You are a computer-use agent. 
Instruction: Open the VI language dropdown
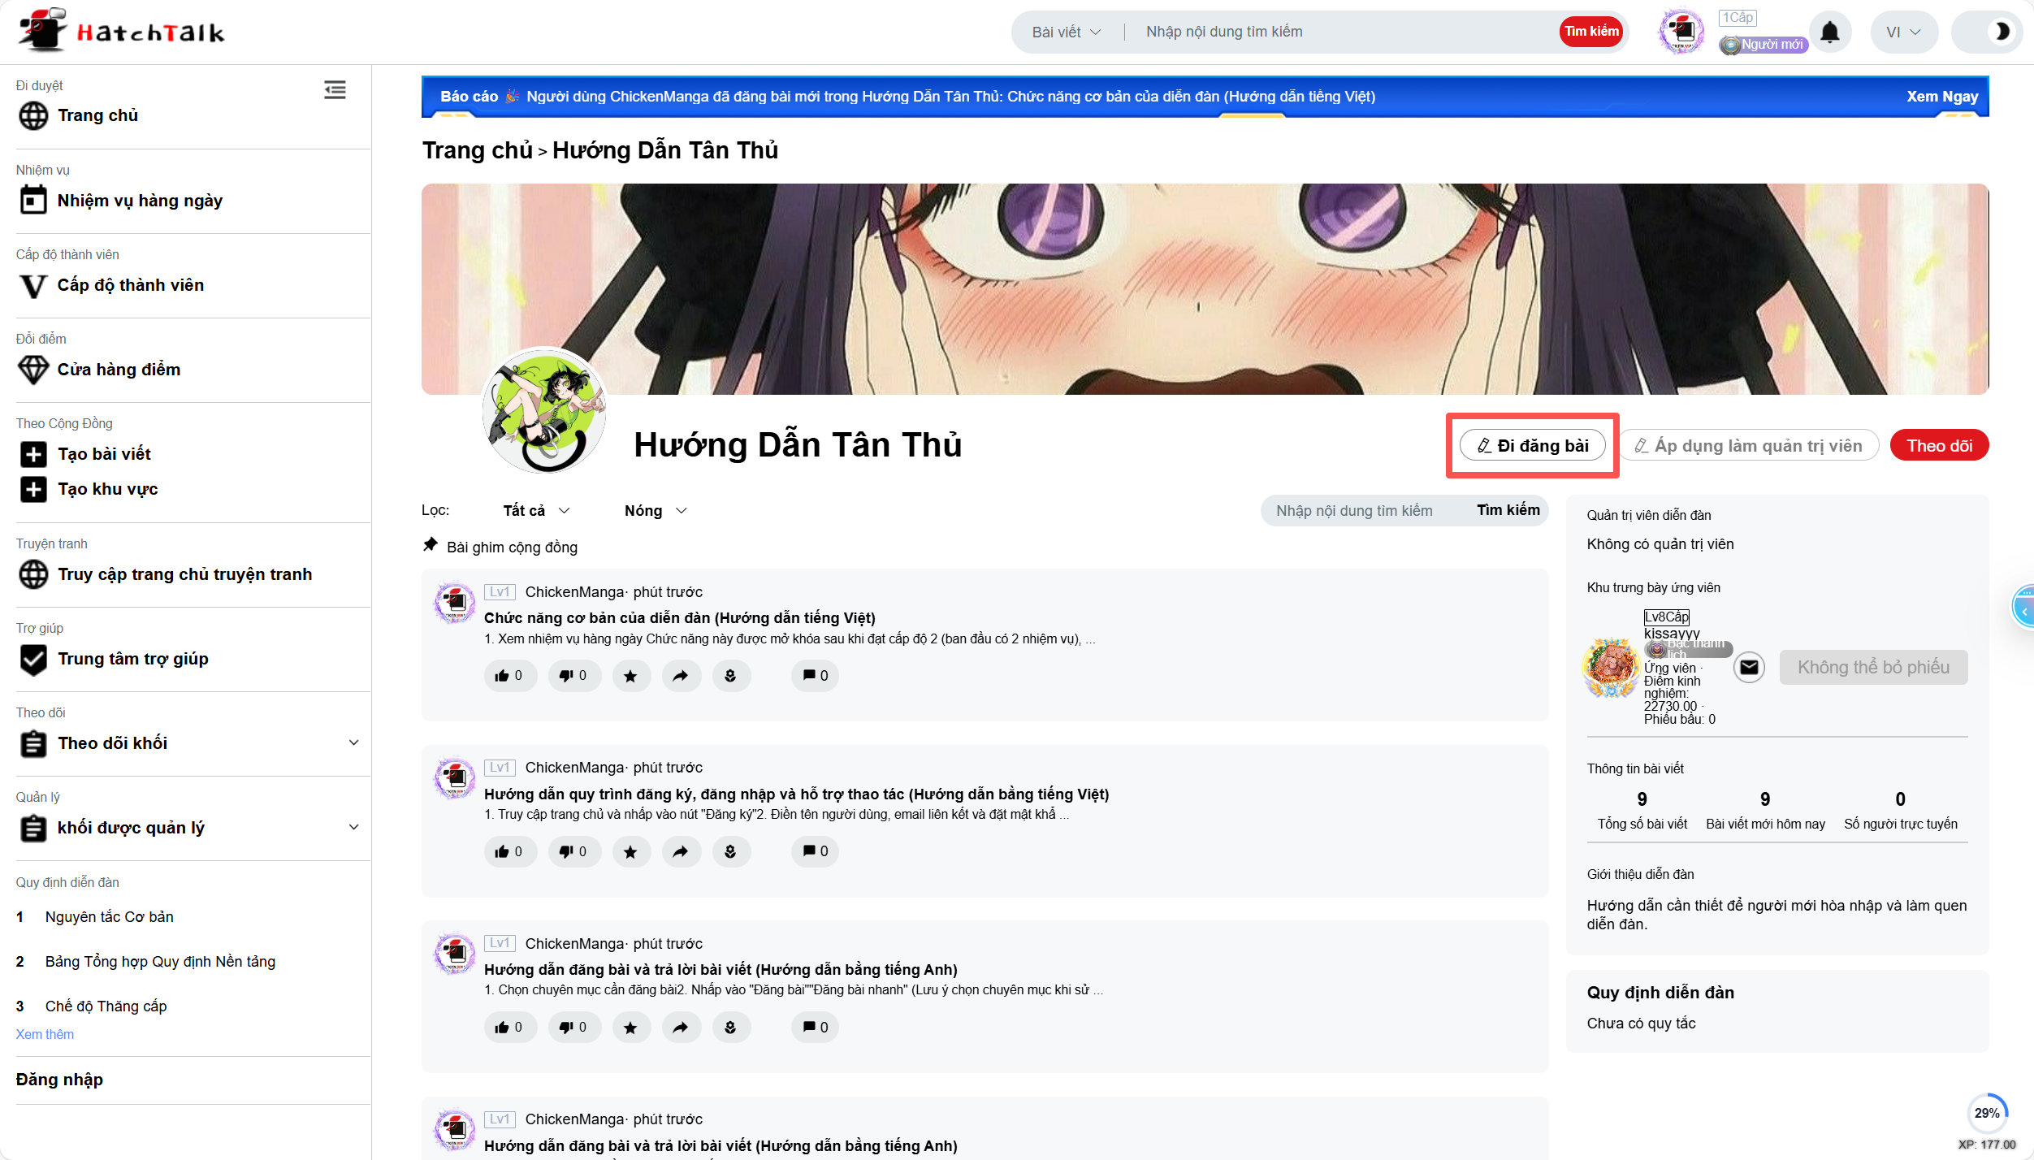point(1903,32)
